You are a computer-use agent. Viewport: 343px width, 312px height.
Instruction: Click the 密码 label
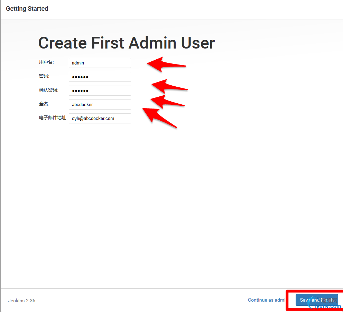(44, 76)
